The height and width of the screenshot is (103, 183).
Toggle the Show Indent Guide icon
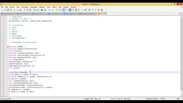tap(70, 10)
